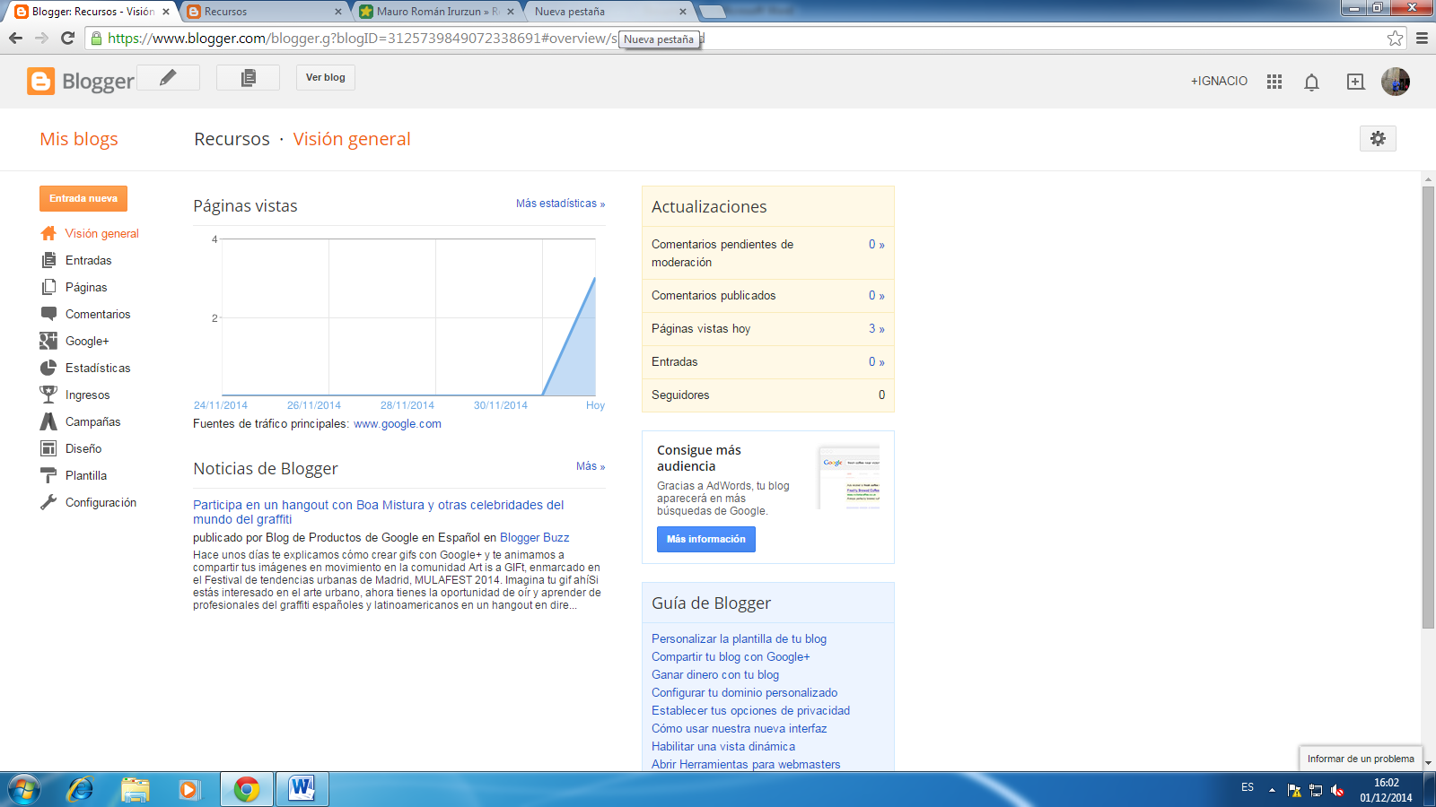Open Páginas vistas hoy count link
1436x807 pixels.
point(876,328)
